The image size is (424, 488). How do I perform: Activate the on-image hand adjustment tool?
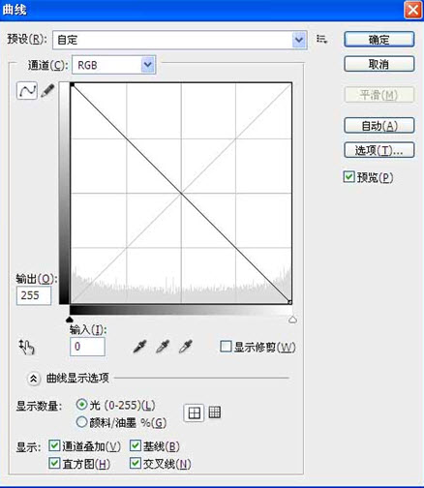point(26,347)
